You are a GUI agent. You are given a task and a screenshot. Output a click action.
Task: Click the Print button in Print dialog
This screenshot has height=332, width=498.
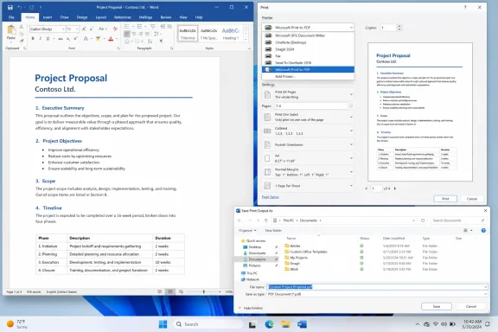pos(445,199)
